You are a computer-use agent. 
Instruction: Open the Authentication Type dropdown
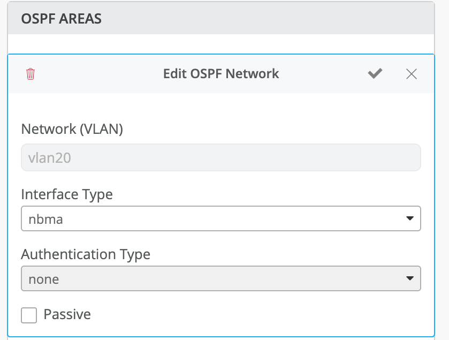tap(220, 278)
